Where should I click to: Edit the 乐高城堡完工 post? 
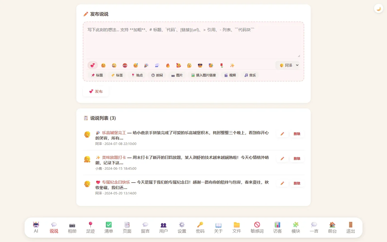282,134
